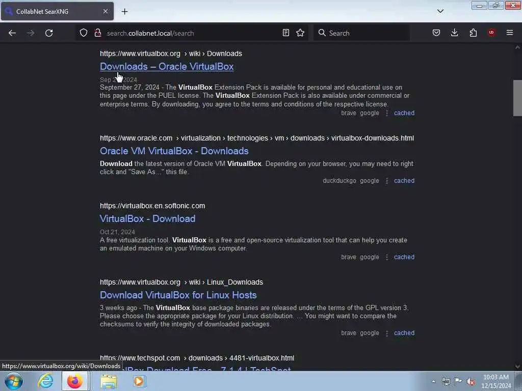Open Download VirtualBox for Linux Hosts result
The width and height of the screenshot is (522, 391).
point(178,295)
